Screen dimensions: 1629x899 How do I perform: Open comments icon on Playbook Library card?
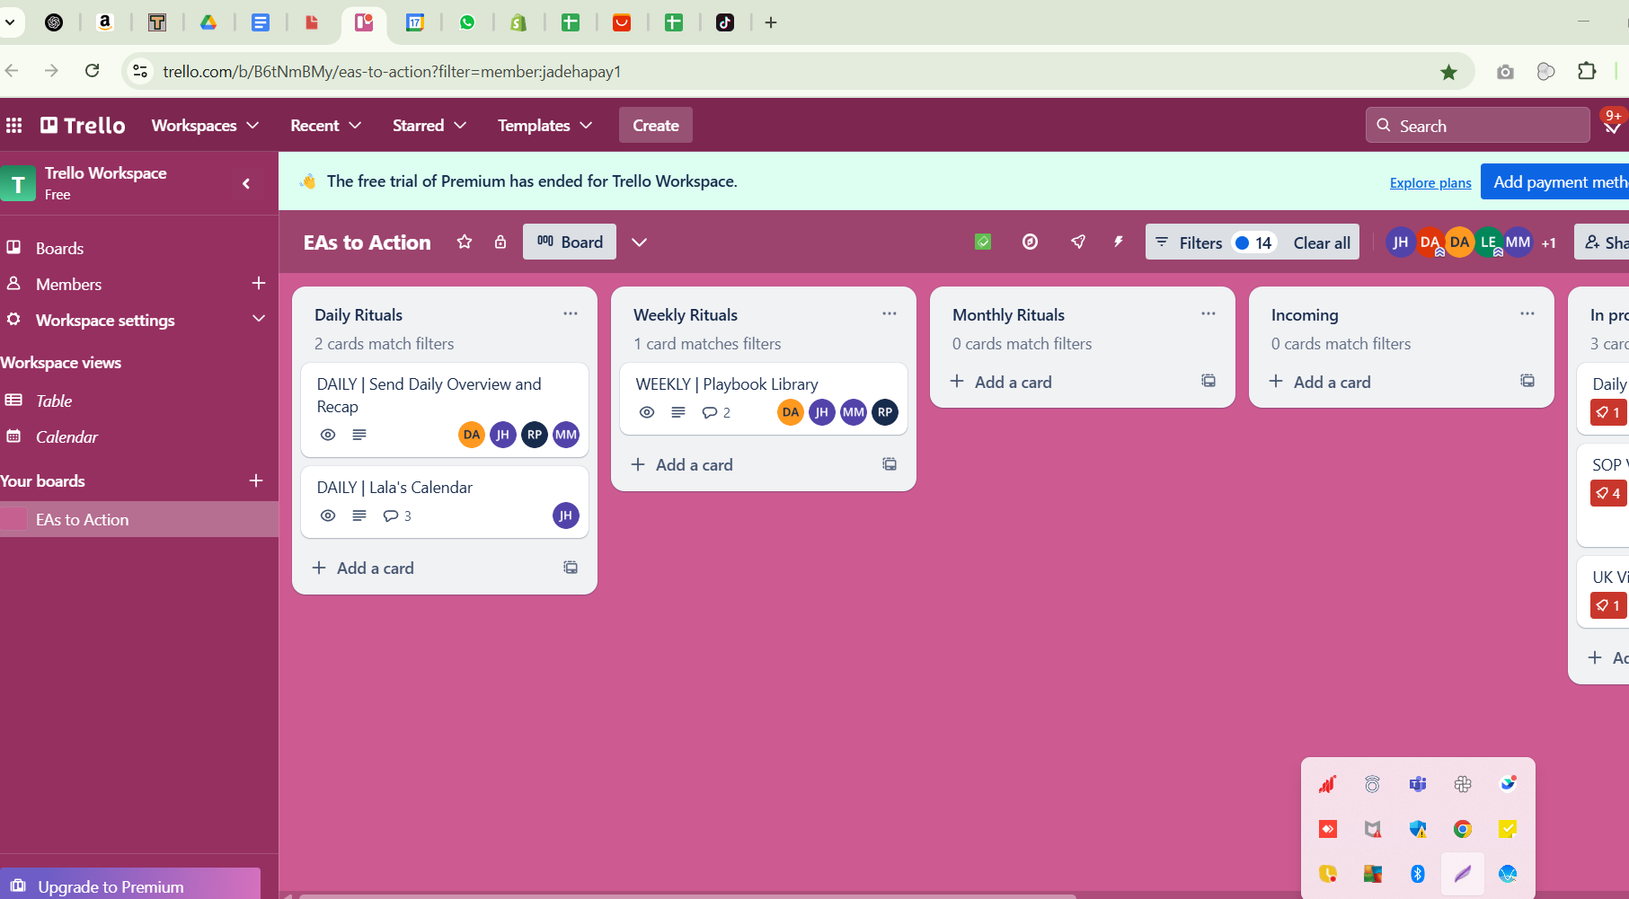[716, 412]
